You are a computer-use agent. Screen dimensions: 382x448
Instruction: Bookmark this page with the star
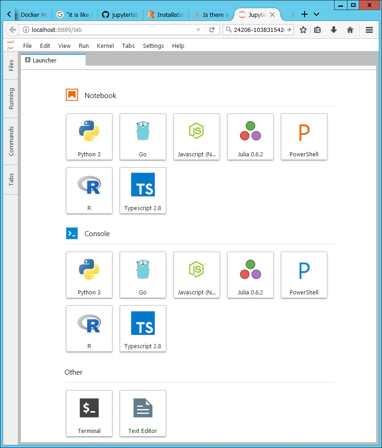click(x=303, y=30)
